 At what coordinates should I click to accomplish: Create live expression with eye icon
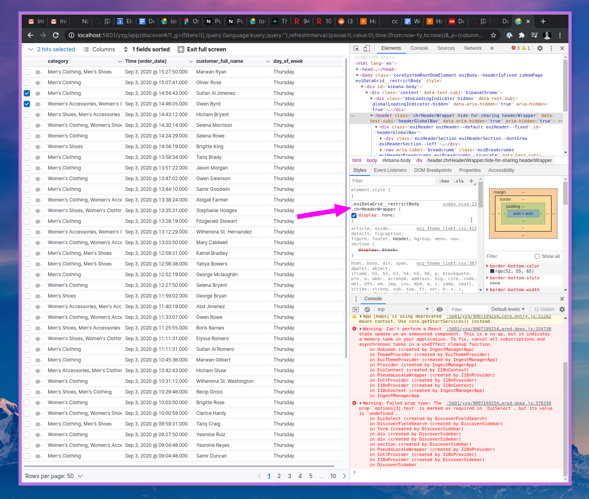pyautogui.click(x=440, y=309)
